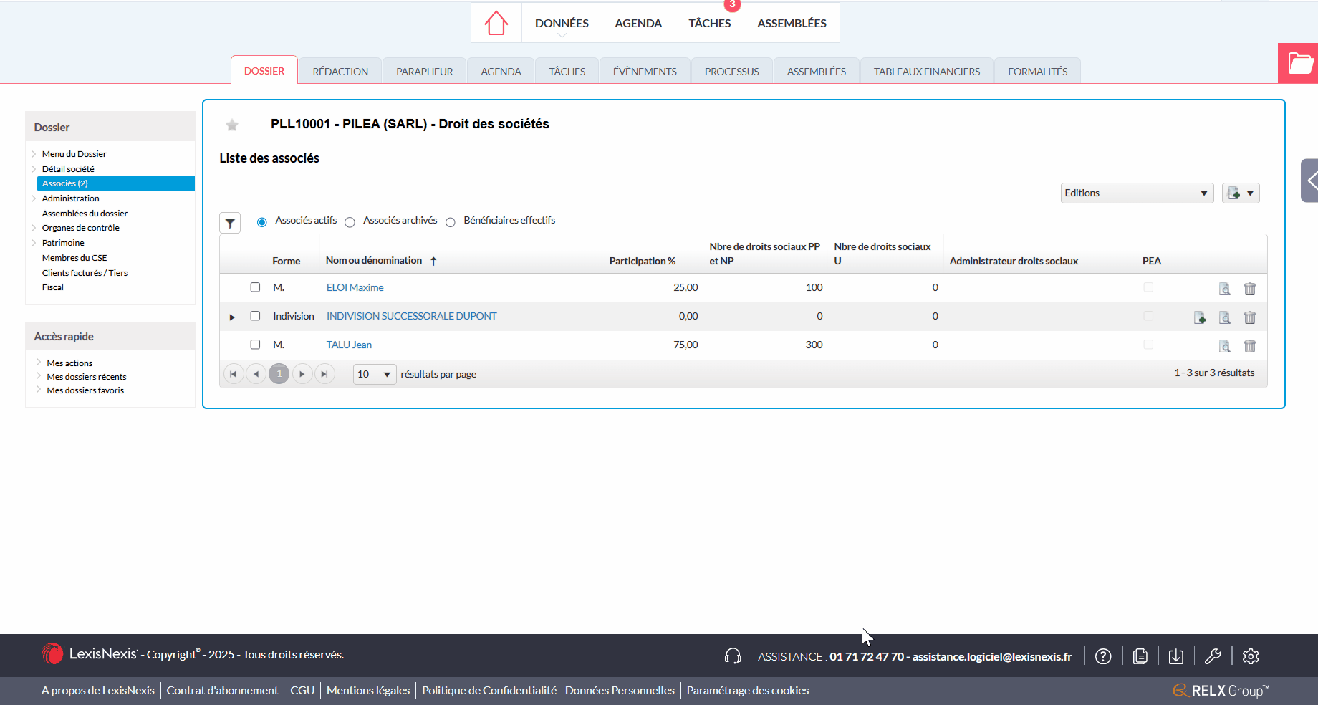Open the TALU Jean associate link
1318x705 pixels.
click(349, 345)
